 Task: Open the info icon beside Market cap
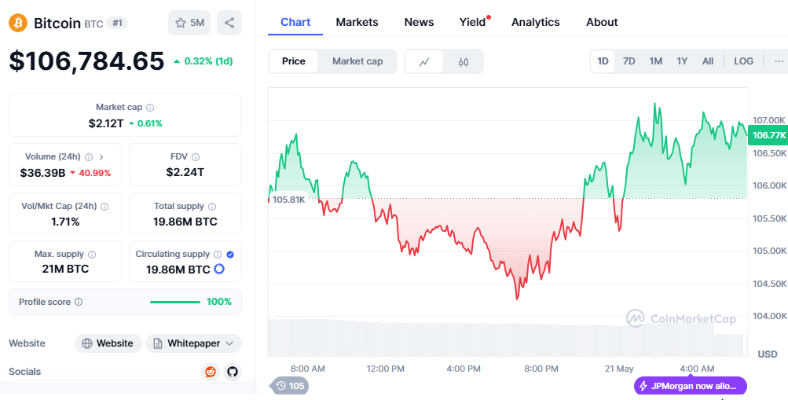tap(150, 108)
